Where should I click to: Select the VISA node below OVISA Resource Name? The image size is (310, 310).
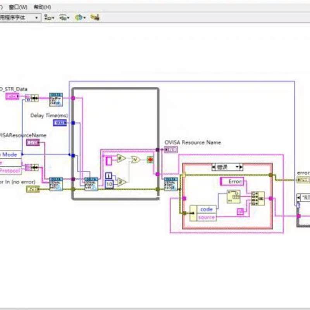[x=171, y=184]
